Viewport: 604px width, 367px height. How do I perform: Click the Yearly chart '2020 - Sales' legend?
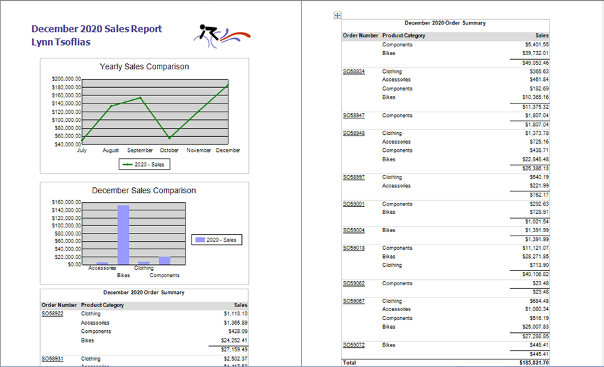coord(145,164)
